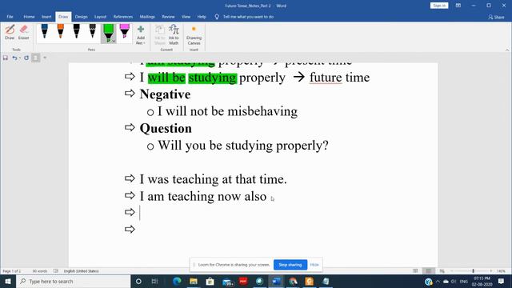Switch to Read Mode view
The height and width of the screenshot is (288, 512).
tap(415, 271)
